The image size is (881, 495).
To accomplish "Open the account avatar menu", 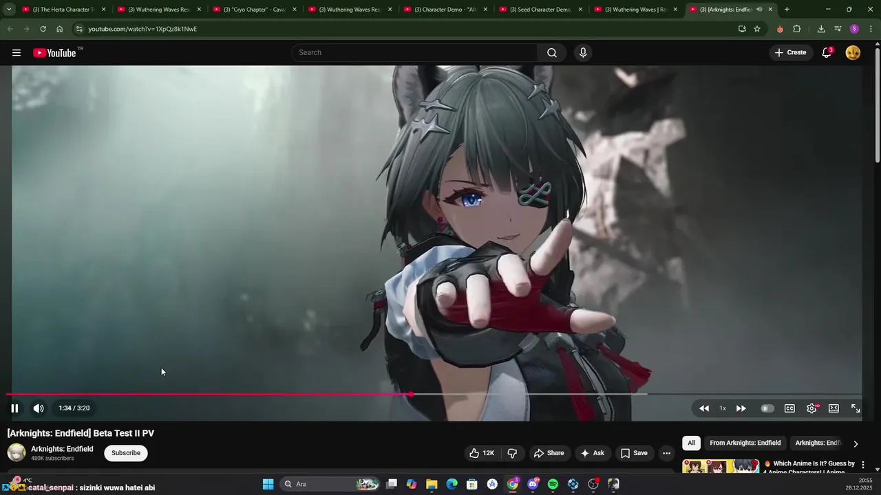I will (853, 53).
